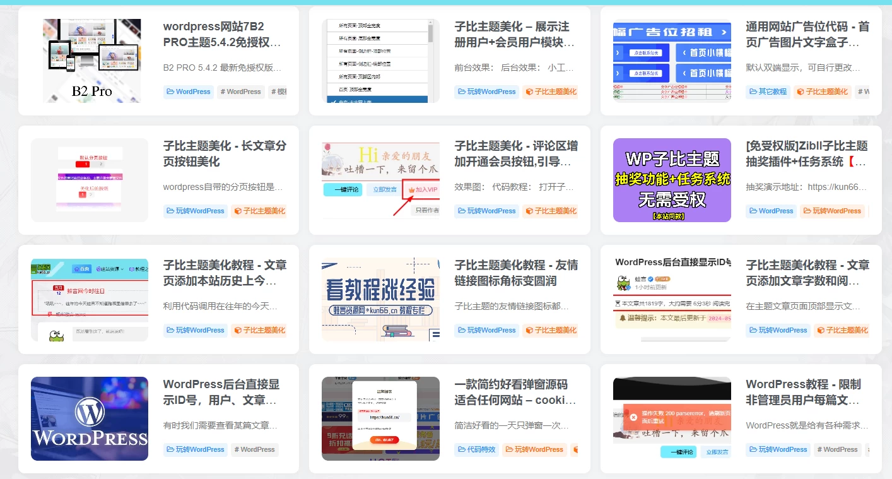This screenshot has height=479, width=892.
Task: Click 玩转WordPress tag on 长文章分页按钮 card
Action: coord(195,211)
